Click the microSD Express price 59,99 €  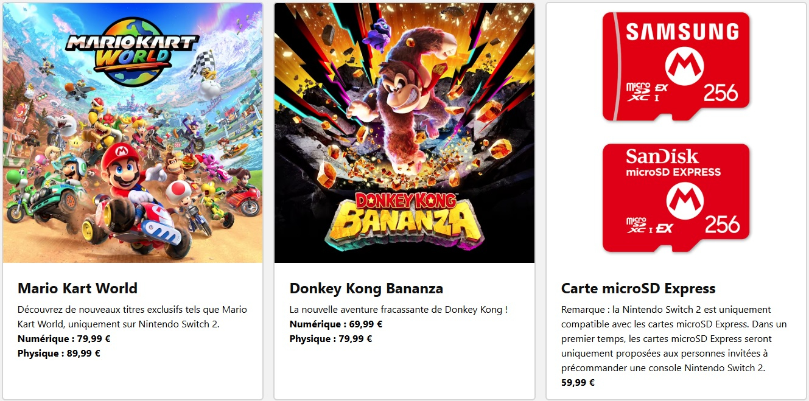pyautogui.click(x=578, y=383)
